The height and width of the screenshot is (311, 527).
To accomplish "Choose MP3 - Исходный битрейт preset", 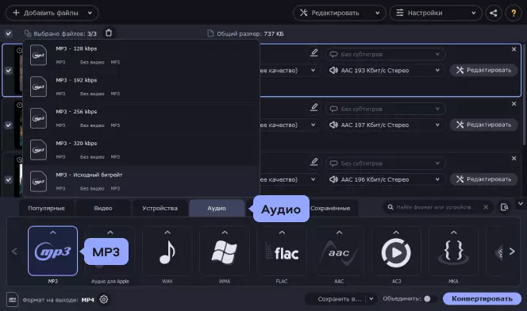I will [141, 182].
